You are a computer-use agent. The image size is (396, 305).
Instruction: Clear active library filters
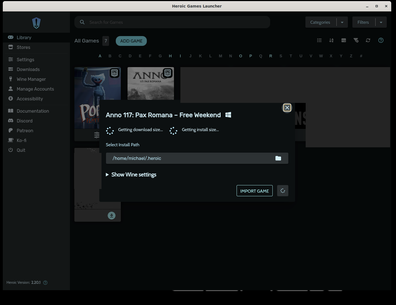[x=356, y=40]
